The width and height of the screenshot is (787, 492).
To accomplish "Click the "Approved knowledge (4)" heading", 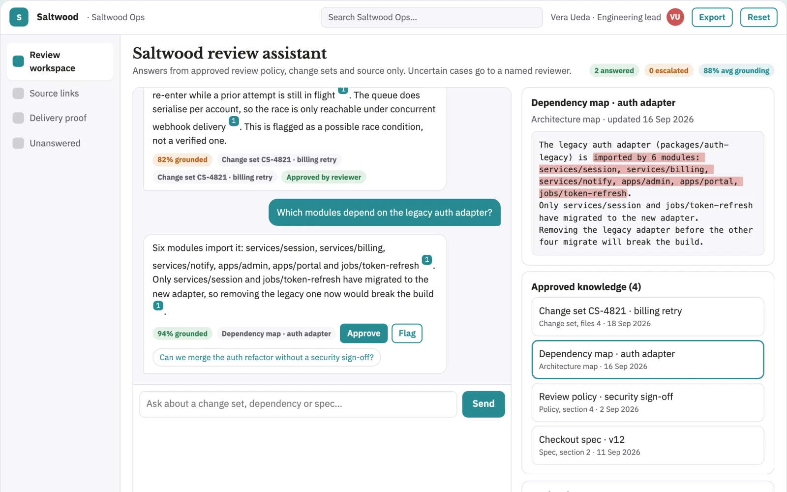I will (x=586, y=287).
